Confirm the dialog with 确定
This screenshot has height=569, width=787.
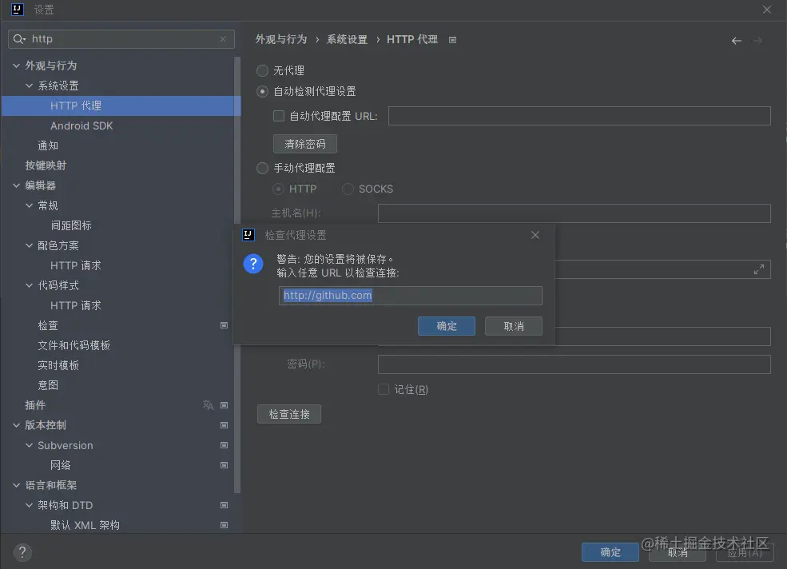pyautogui.click(x=446, y=326)
